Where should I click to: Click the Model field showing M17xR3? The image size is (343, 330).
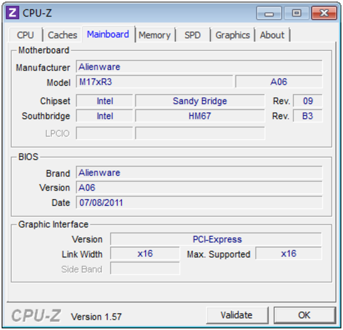click(x=155, y=82)
